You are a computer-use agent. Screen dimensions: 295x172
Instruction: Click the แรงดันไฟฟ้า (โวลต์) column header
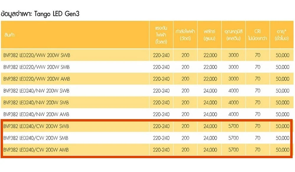coord(161,35)
